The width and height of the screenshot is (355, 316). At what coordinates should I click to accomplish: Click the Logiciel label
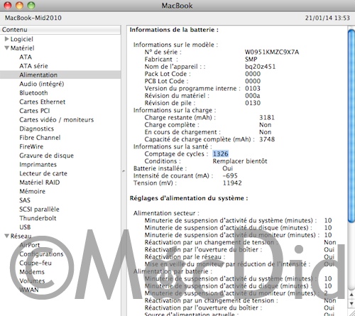22,39
